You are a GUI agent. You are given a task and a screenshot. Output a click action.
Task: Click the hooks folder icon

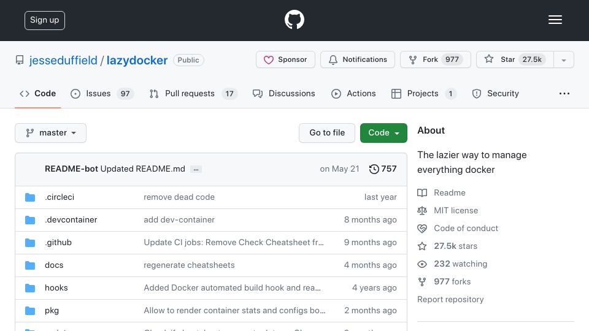point(30,288)
